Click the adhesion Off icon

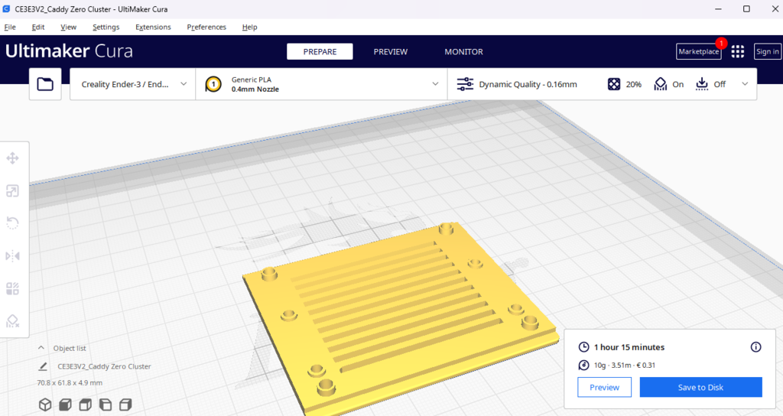702,84
